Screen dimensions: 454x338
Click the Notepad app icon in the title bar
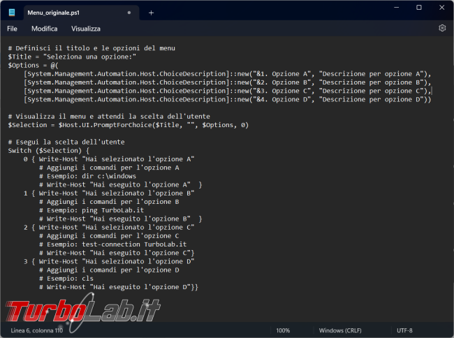point(12,13)
